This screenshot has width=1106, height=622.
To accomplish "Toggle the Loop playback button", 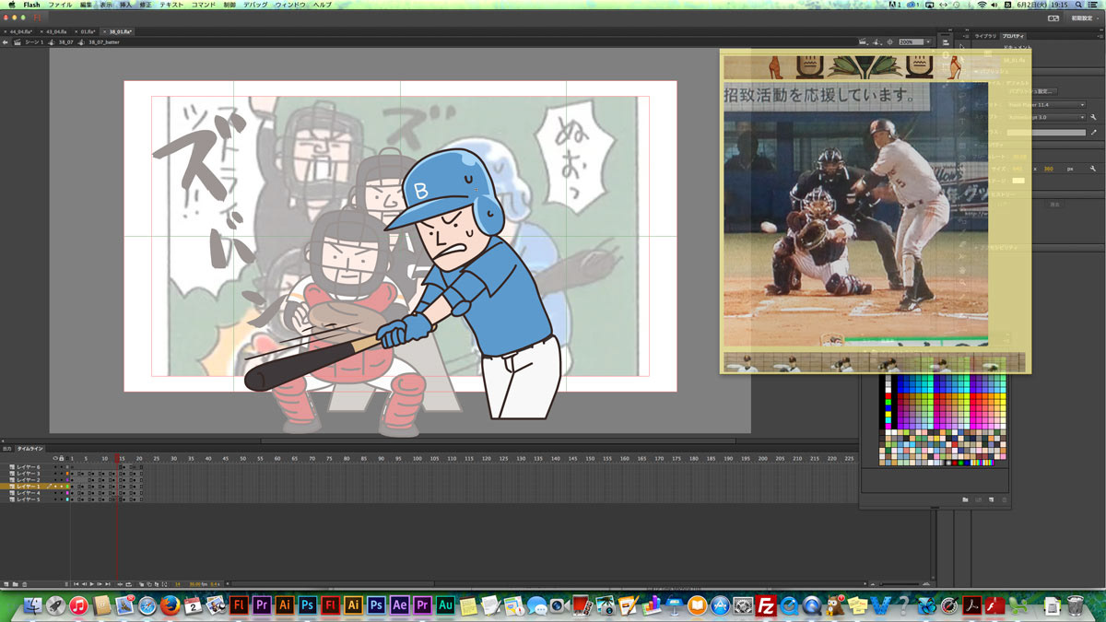I will coord(128,584).
